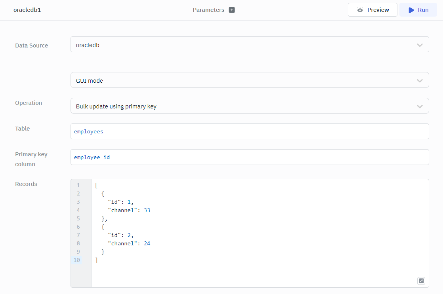
Task: Click line number 1 in editor gutter
Action: click(x=78, y=185)
